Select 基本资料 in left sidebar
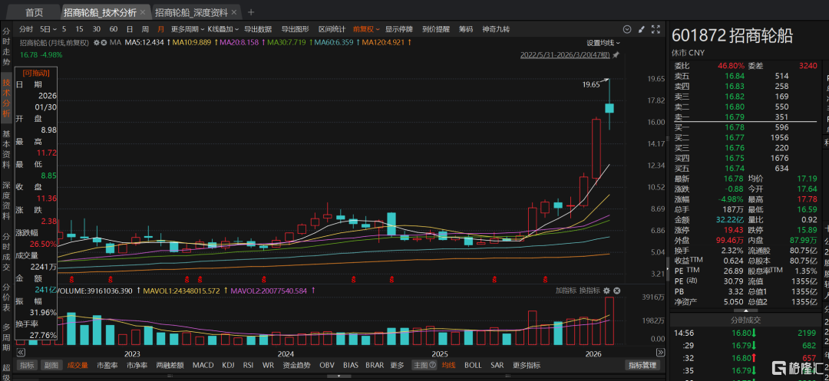 tap(6, 151)
